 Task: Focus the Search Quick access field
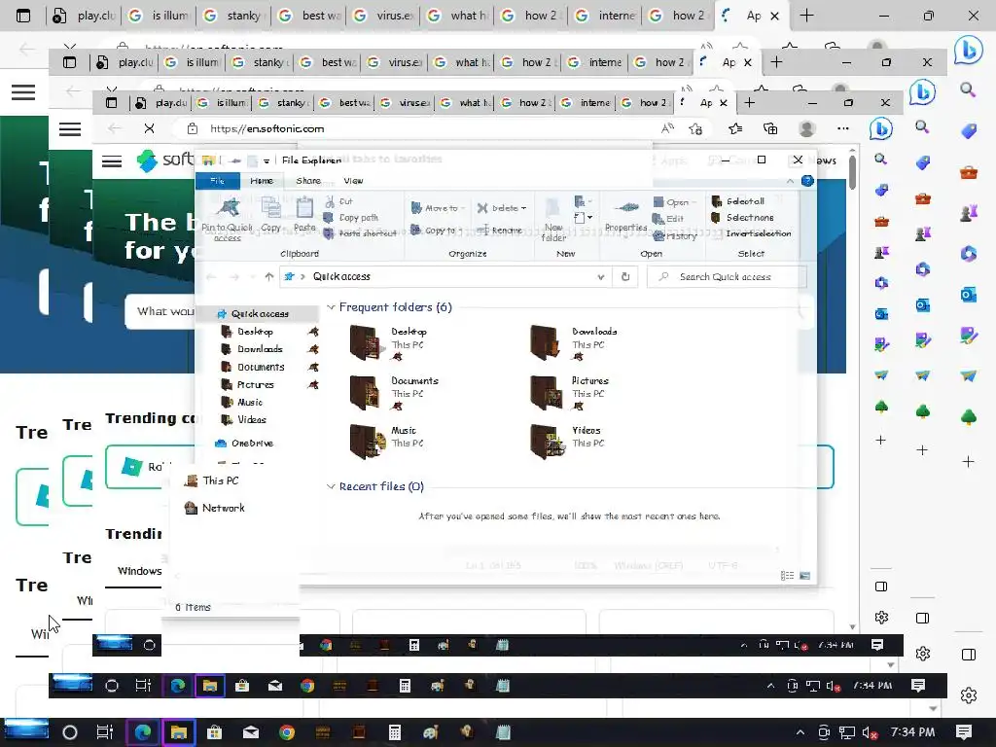click(x=728, y=276)
